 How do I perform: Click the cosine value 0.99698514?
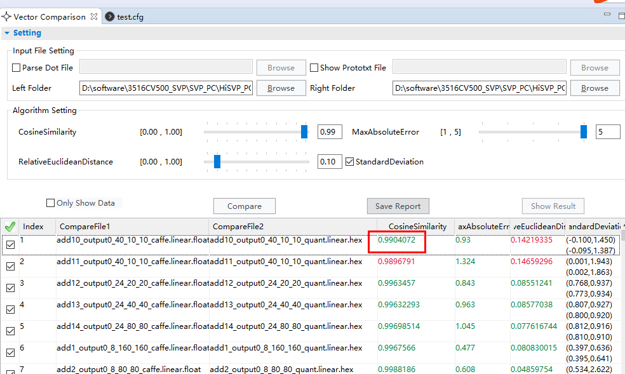(x=399, y=326)
